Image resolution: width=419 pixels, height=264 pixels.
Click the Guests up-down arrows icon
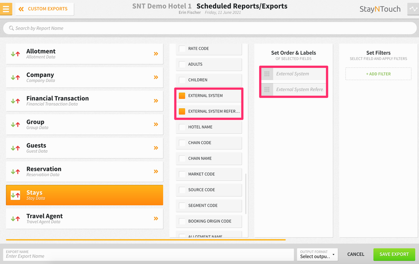15,148
